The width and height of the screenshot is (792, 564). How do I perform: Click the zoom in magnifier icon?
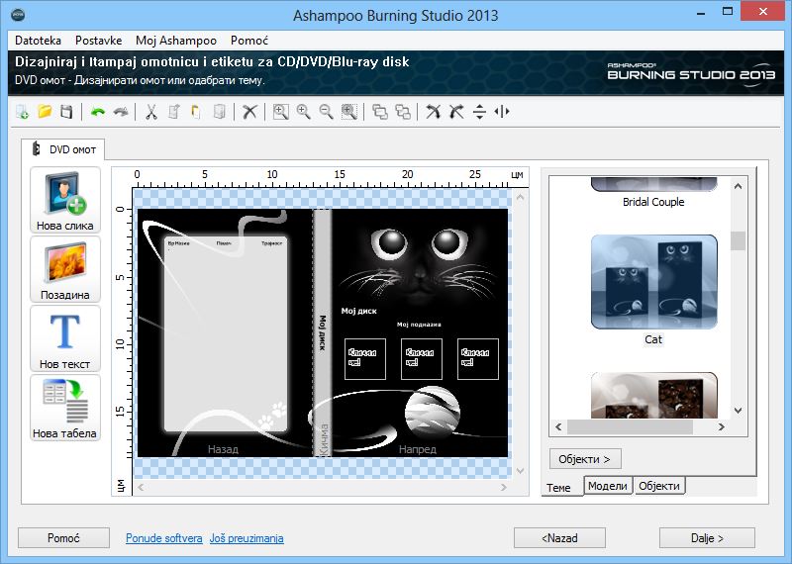[x=303, y=112]
